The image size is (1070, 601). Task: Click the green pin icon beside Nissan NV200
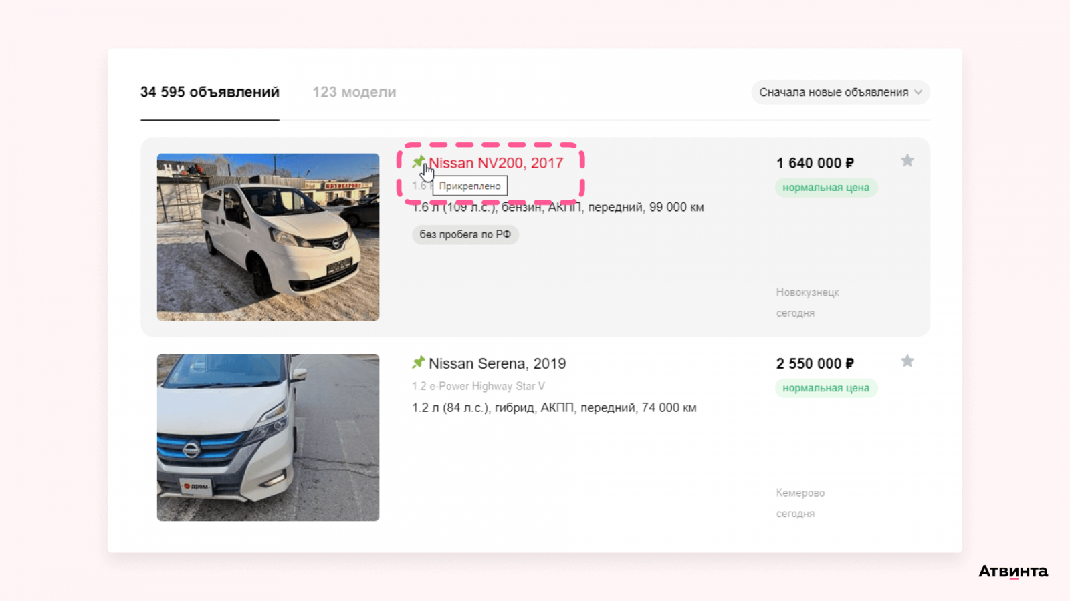[x=418, y=162]
